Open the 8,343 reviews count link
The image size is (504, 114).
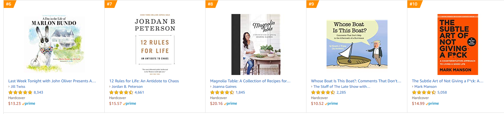tap(38, 92)
